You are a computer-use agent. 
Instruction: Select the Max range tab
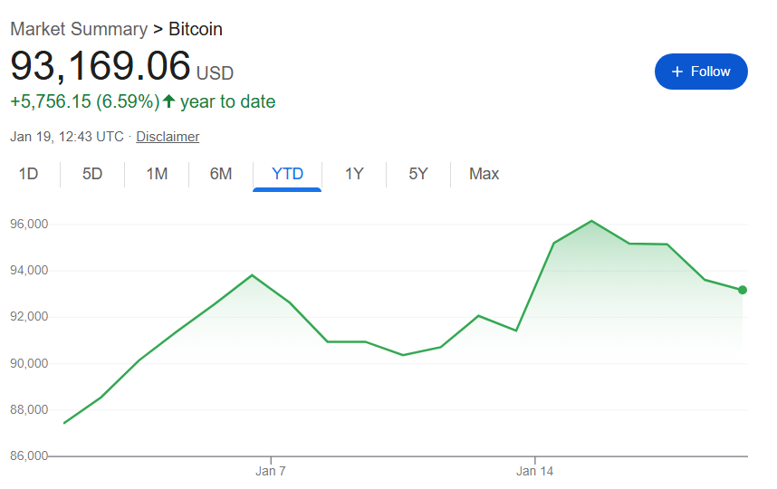coord(484,174)
